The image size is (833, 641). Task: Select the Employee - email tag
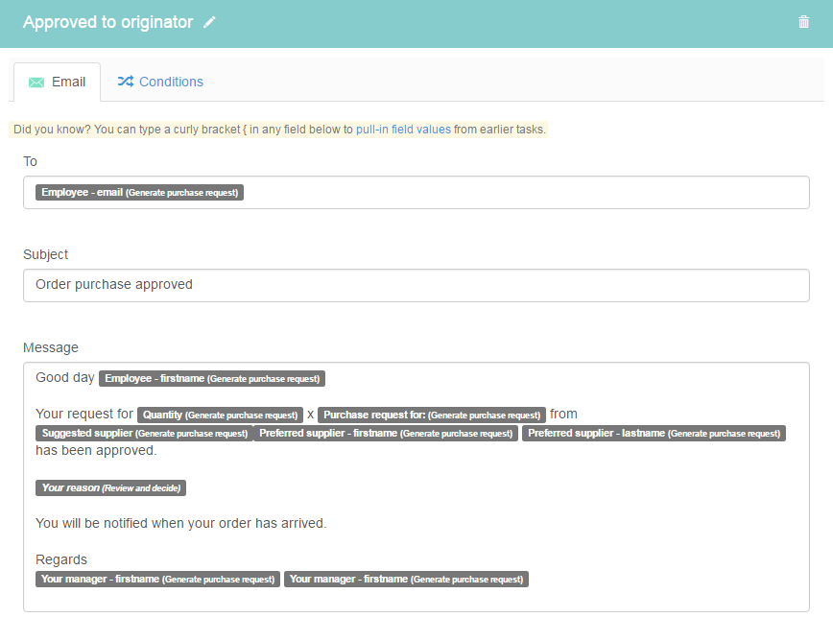140,192
